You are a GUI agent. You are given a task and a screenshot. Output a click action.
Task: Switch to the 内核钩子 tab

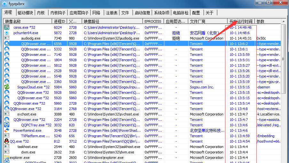click(x=58, y=13)
